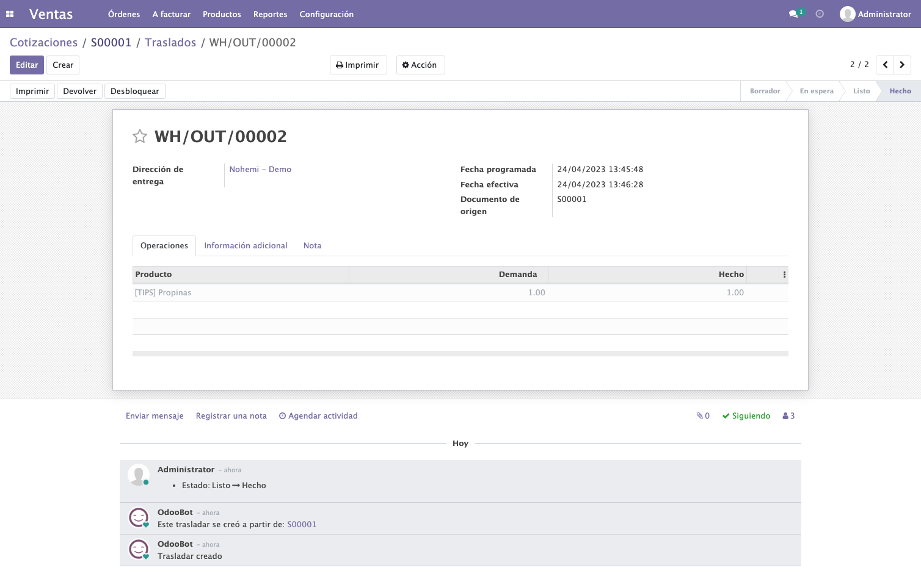Open the Nohemi – Demo address link
Screen dimensions: 921x576
[x=260, y=170]
